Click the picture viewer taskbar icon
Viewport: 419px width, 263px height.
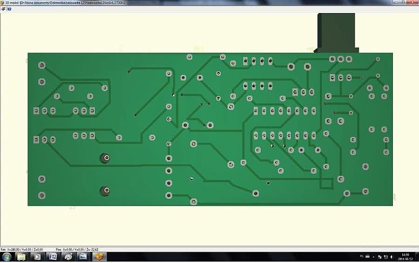[83, 256]
